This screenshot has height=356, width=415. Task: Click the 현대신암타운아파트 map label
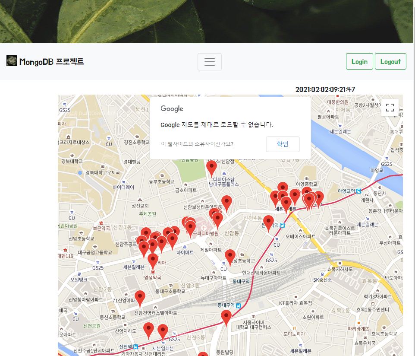coord(261,273)
